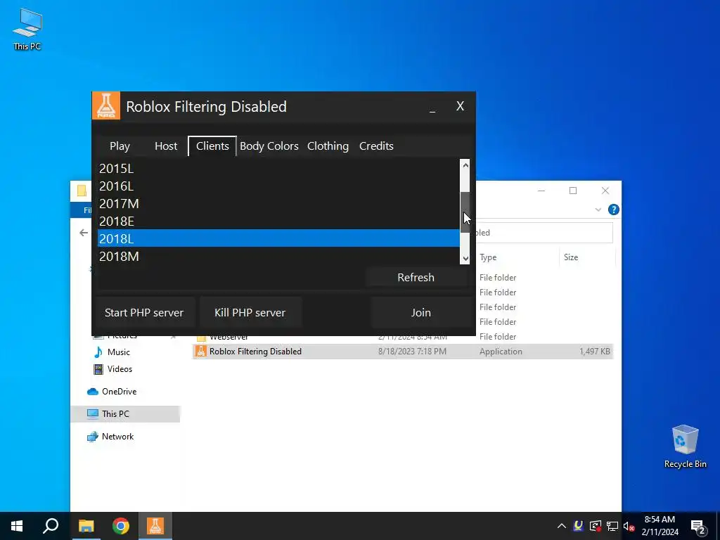Select client 2018M in the list
The image size is (720, 540).
[278, 256]
